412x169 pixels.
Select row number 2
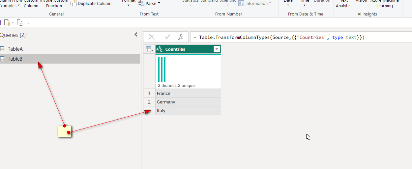point(149,102)
